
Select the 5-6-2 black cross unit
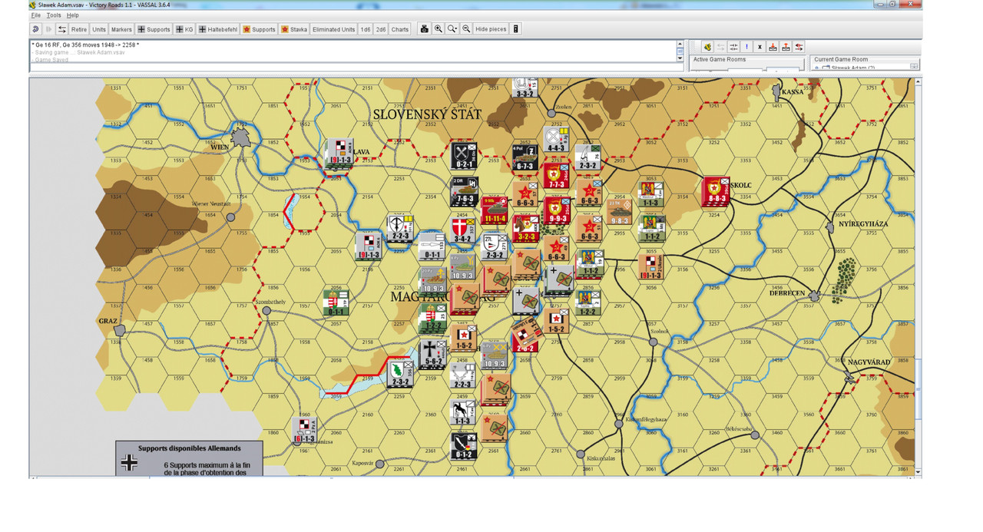432,355
